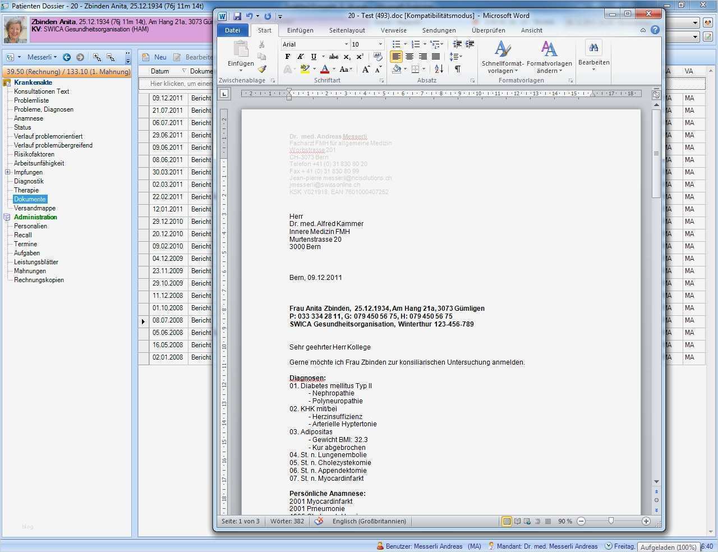This screenshot has height=552, width=718.
Task: Toggle underline formatting
Action: coord(314,57)
